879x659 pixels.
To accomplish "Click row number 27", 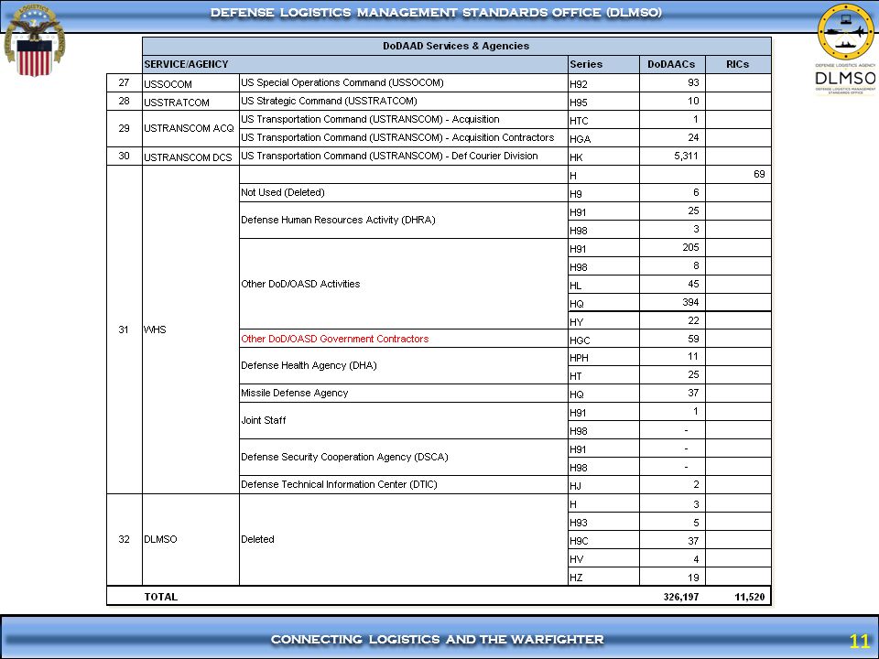I will coord(124,83).
